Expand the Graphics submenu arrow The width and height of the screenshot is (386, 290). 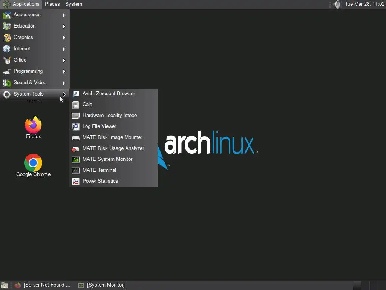pos(64,38)
